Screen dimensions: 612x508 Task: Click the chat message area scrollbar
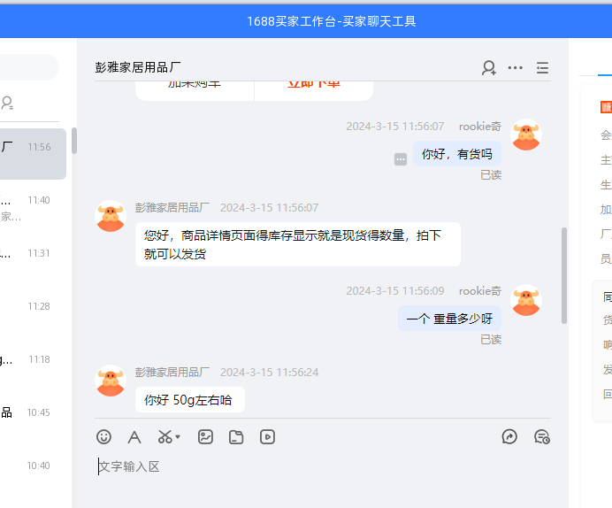(x=564, y=275)
